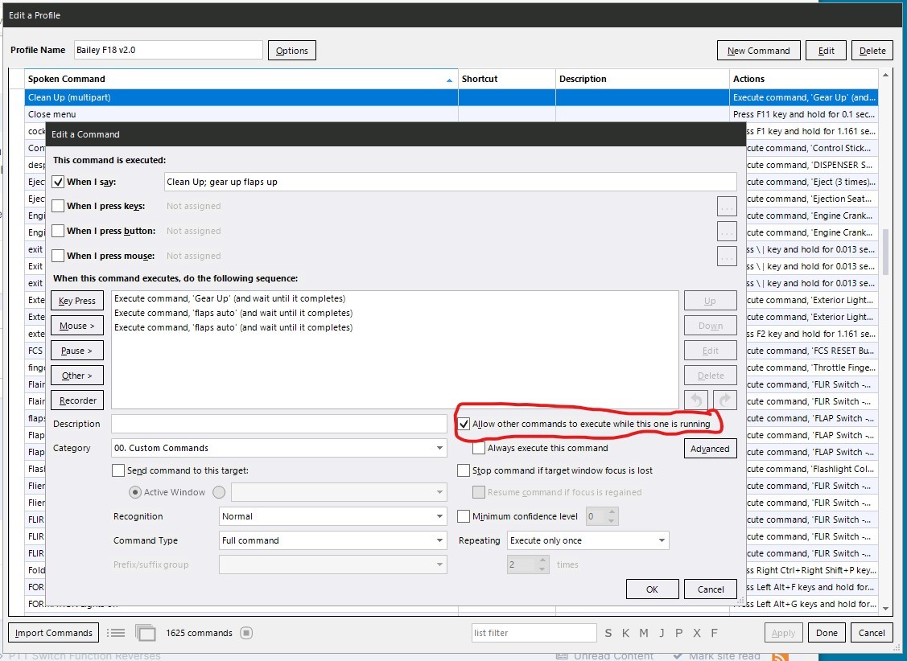Viewport: 907px width, 661px height.
Task: Toggle the X filter letter
Action: pos(697,634)
